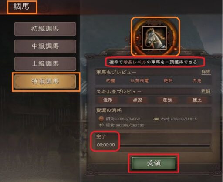This screenshot has width=223, height=182.
Task: Click the training completion progress bar
Action: coord(165,146)
